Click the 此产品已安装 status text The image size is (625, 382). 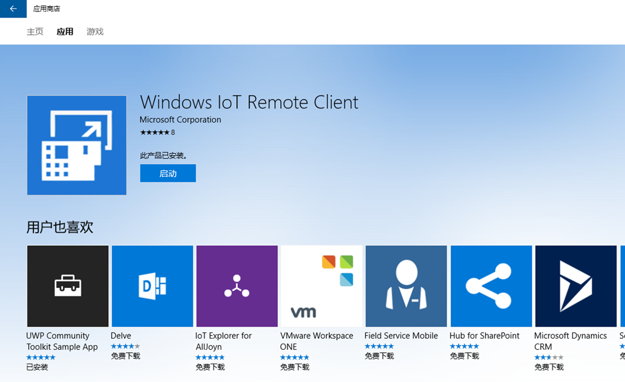pyautogui.click(x=164, y=156)
